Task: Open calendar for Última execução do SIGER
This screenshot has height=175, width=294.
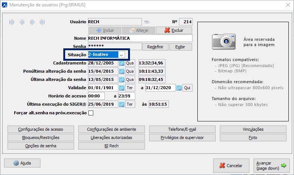Action: (x=121, y=104)
